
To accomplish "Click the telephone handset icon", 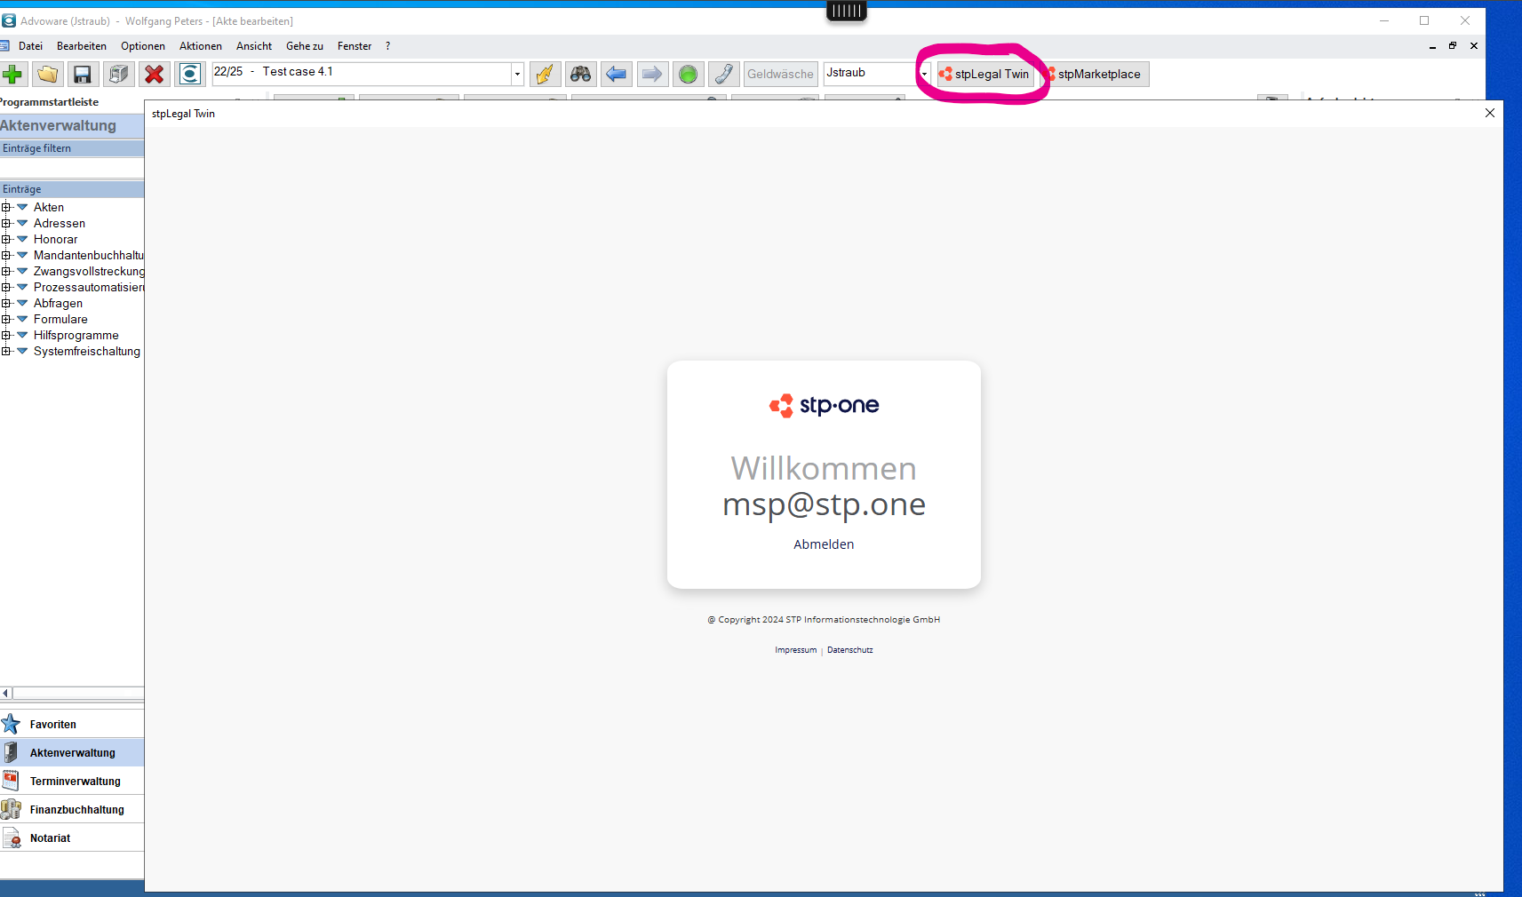I will point(723,75).
